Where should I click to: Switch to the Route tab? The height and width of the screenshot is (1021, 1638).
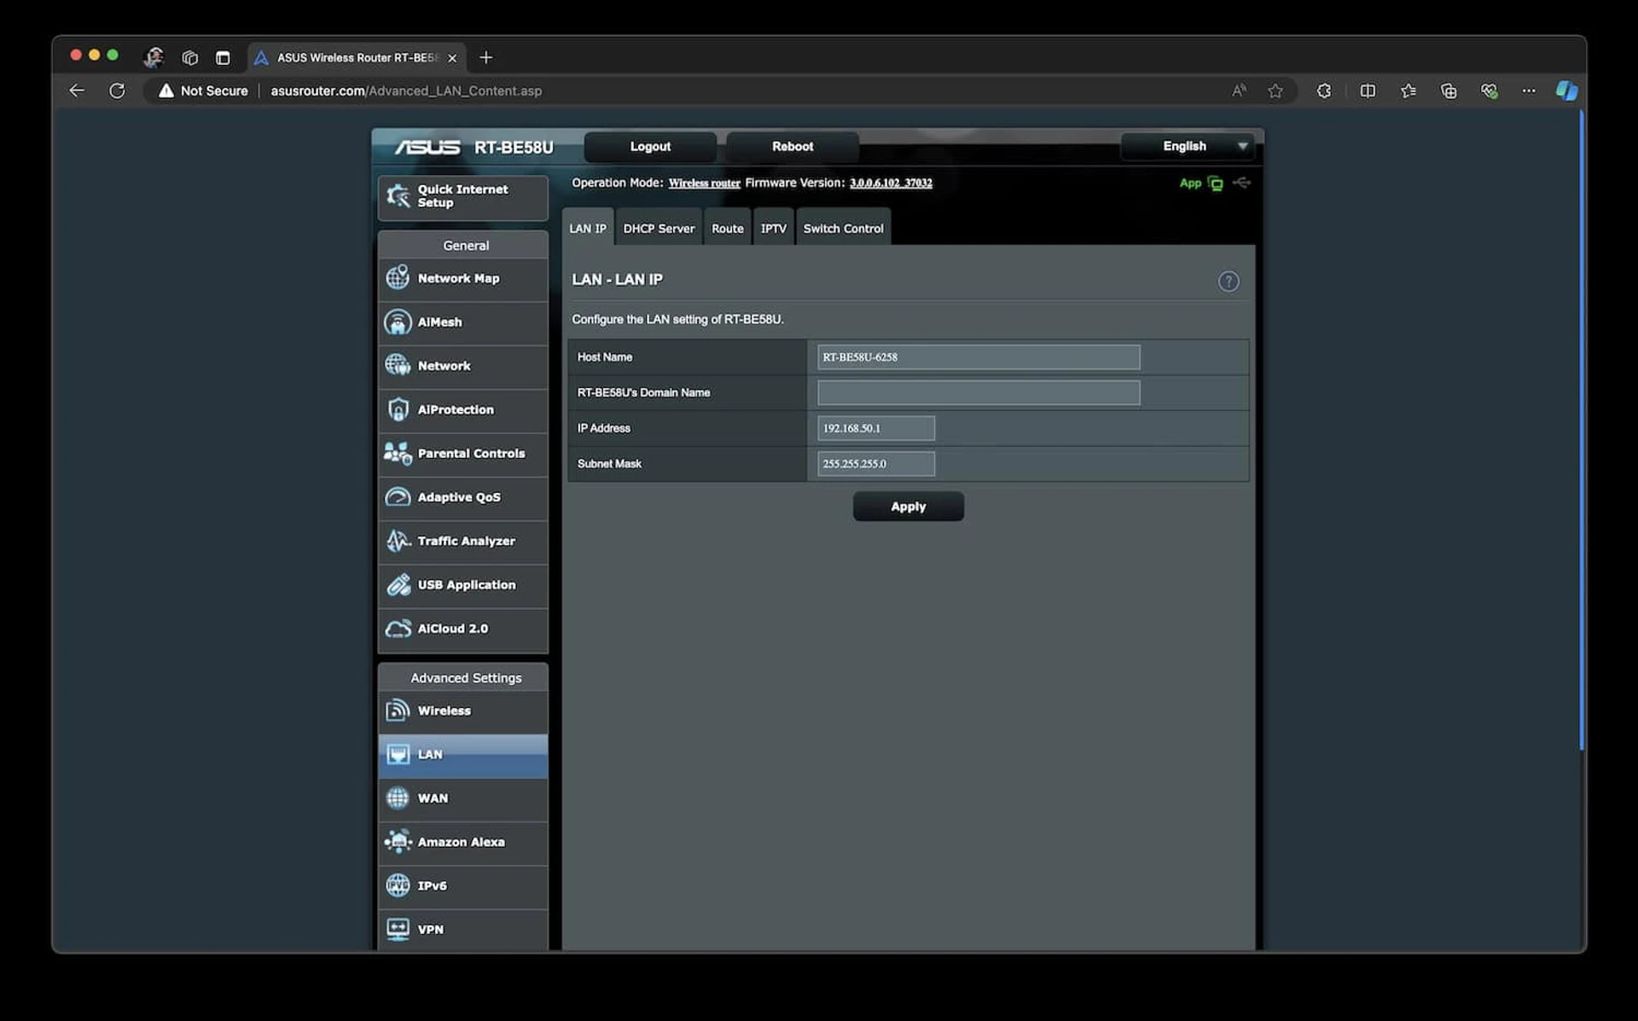[728, 228]
